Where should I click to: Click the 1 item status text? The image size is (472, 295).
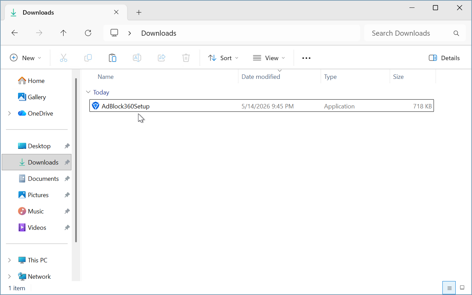(x=17, y=288)
